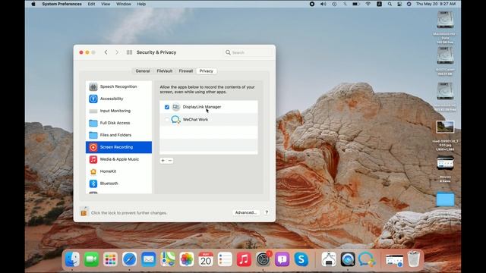
Task: Open FaceTime from the Dock
Action: pos(91,259)
